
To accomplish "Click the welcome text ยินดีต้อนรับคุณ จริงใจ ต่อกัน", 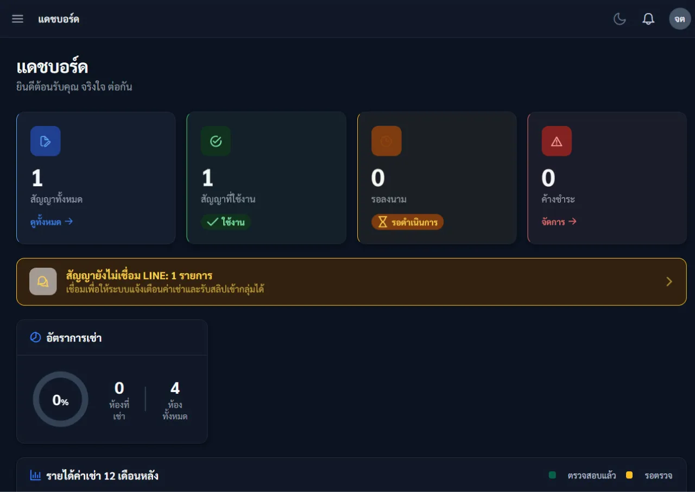I will pos(74,86).
